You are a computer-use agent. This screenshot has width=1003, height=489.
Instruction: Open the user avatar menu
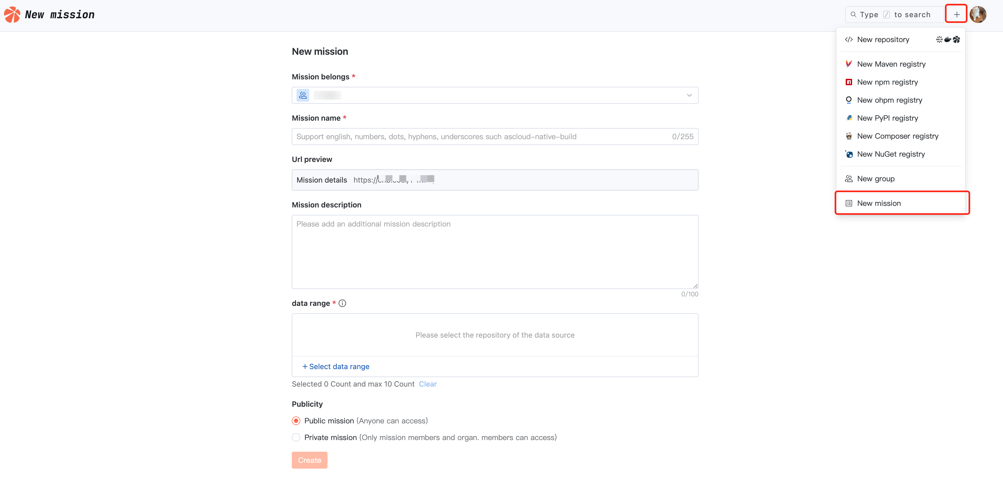coord(978,14)
